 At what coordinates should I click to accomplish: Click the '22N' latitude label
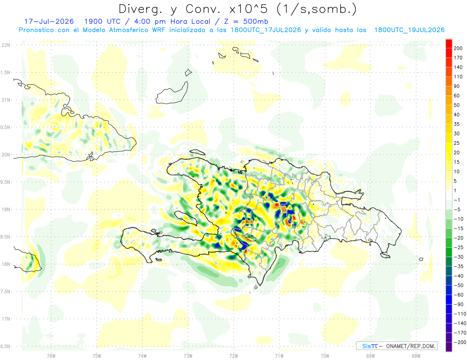[x=6, y=45]
